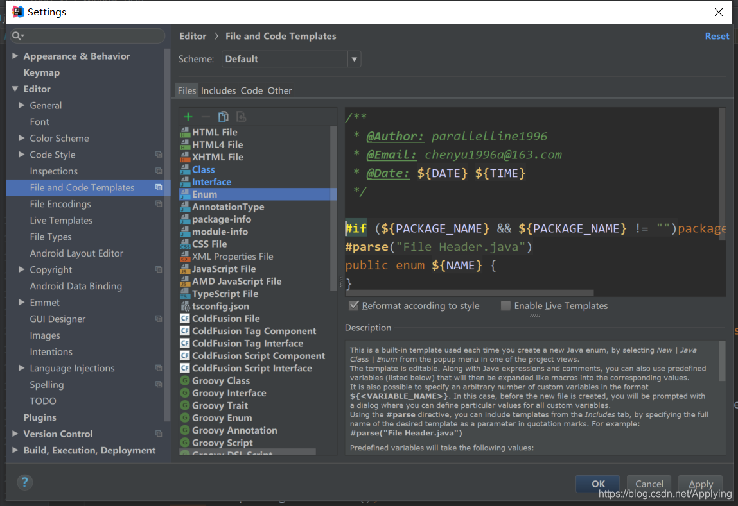
Task: Click the minus Remove Template icon
Action: (205, 117)
